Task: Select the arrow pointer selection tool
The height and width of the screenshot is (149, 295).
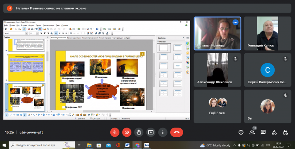Action: coord(6,115)
